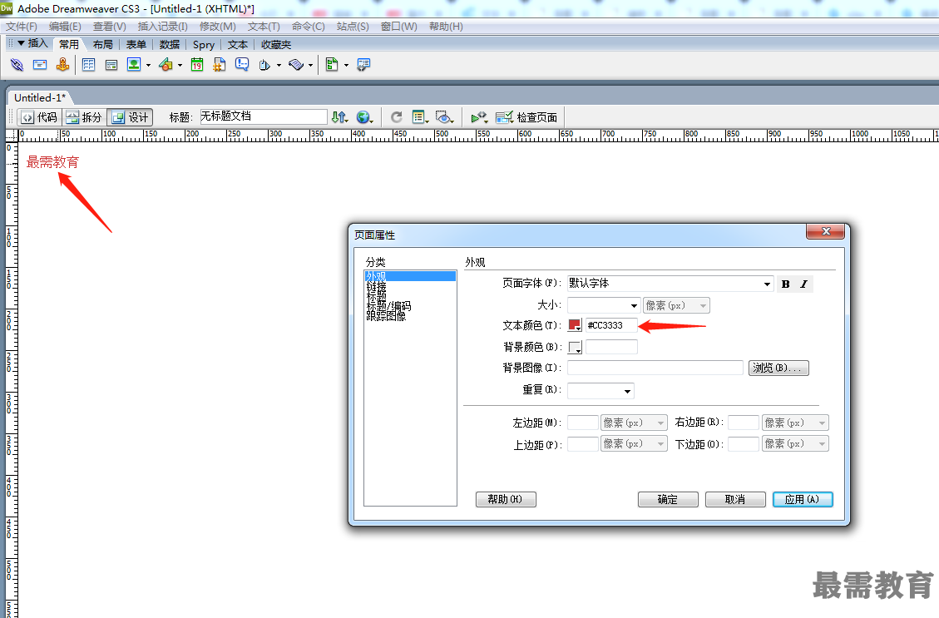Open the top margin unit dropdown
Screen dimensions: 939x618
(x=634, y=443)
